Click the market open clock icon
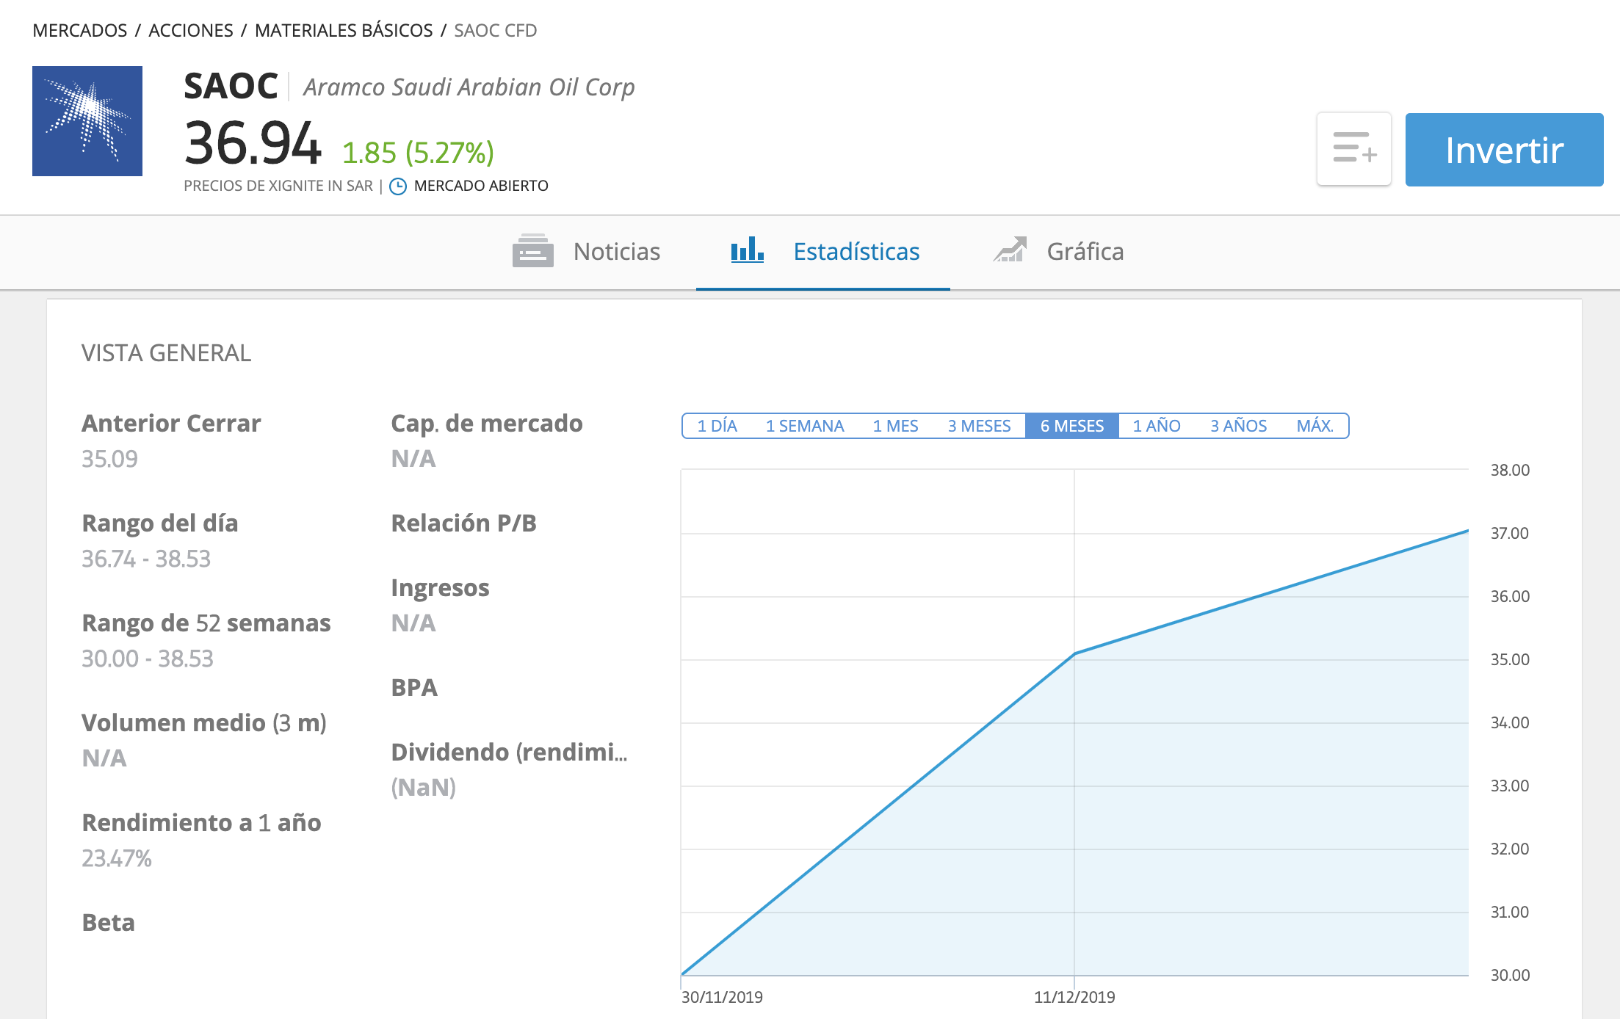This screenshot has width=1620, height=1019. tap(397, 186)
